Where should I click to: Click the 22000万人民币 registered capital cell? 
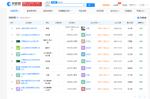72,41
